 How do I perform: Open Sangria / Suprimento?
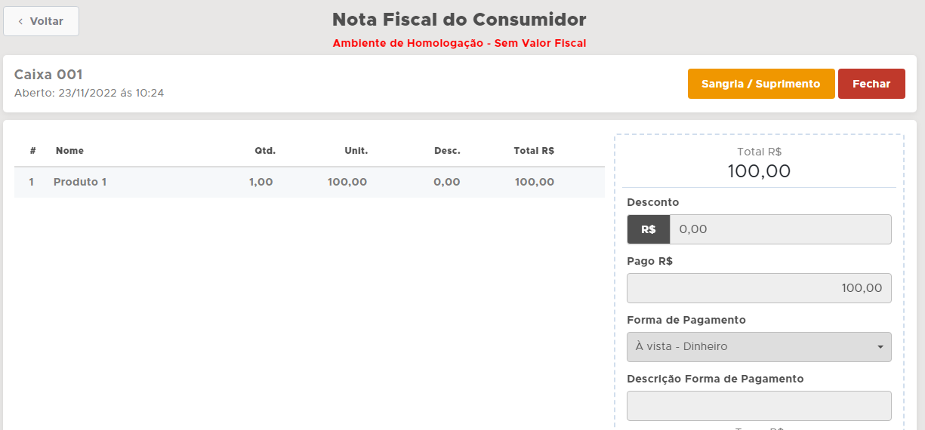click(x=760, y=84)
